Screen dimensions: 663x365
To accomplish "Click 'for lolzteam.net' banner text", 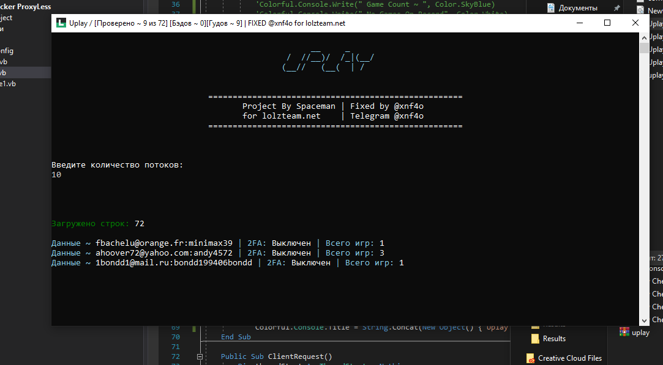I will (x=282, y=116).
